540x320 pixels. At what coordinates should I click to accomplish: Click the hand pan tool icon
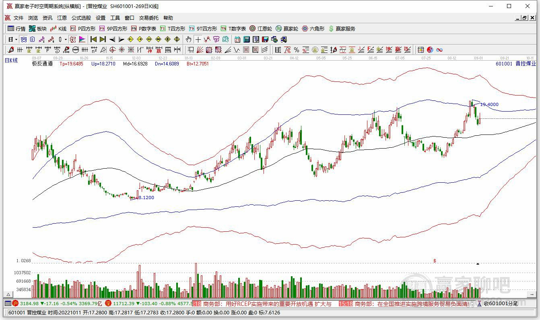point(188,39)
